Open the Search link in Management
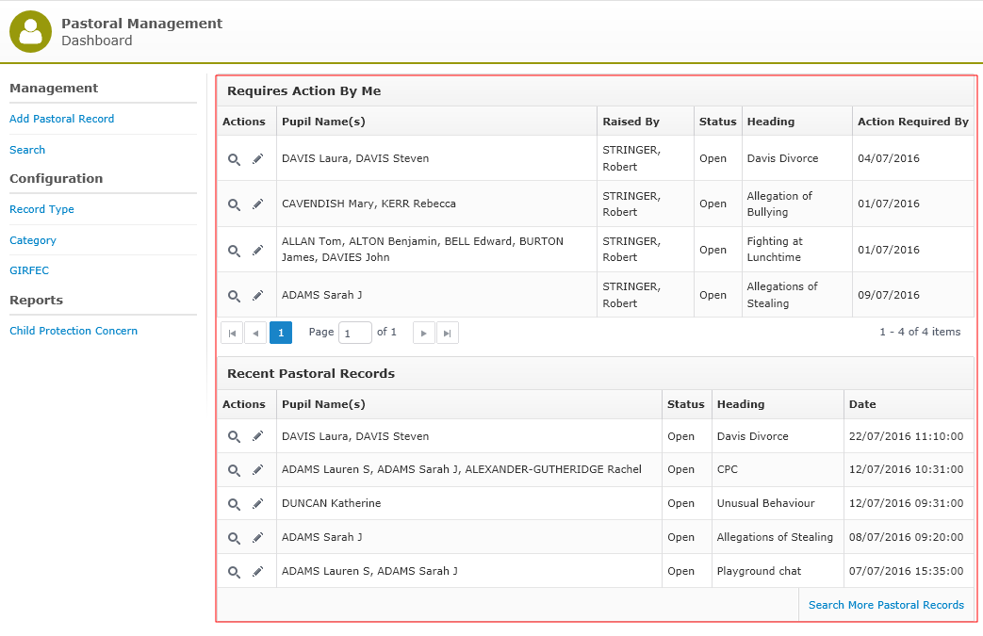The image size is (983, 636). pyautogui.click(x=27, y=150)
